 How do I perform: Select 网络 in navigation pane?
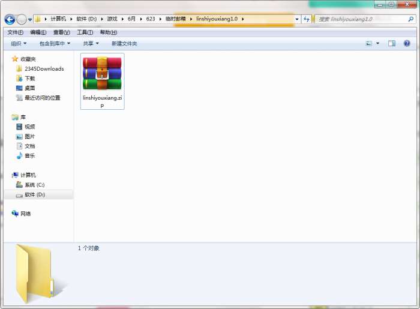25,214
